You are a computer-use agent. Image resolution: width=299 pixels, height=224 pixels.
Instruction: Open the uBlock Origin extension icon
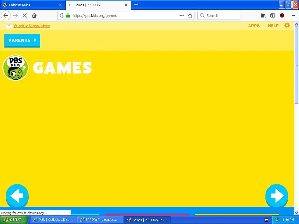pos(282,15)
